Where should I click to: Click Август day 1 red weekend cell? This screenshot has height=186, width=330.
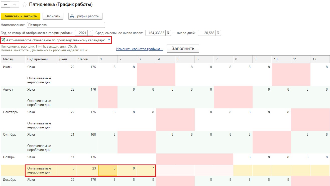[x=108, y=97]
